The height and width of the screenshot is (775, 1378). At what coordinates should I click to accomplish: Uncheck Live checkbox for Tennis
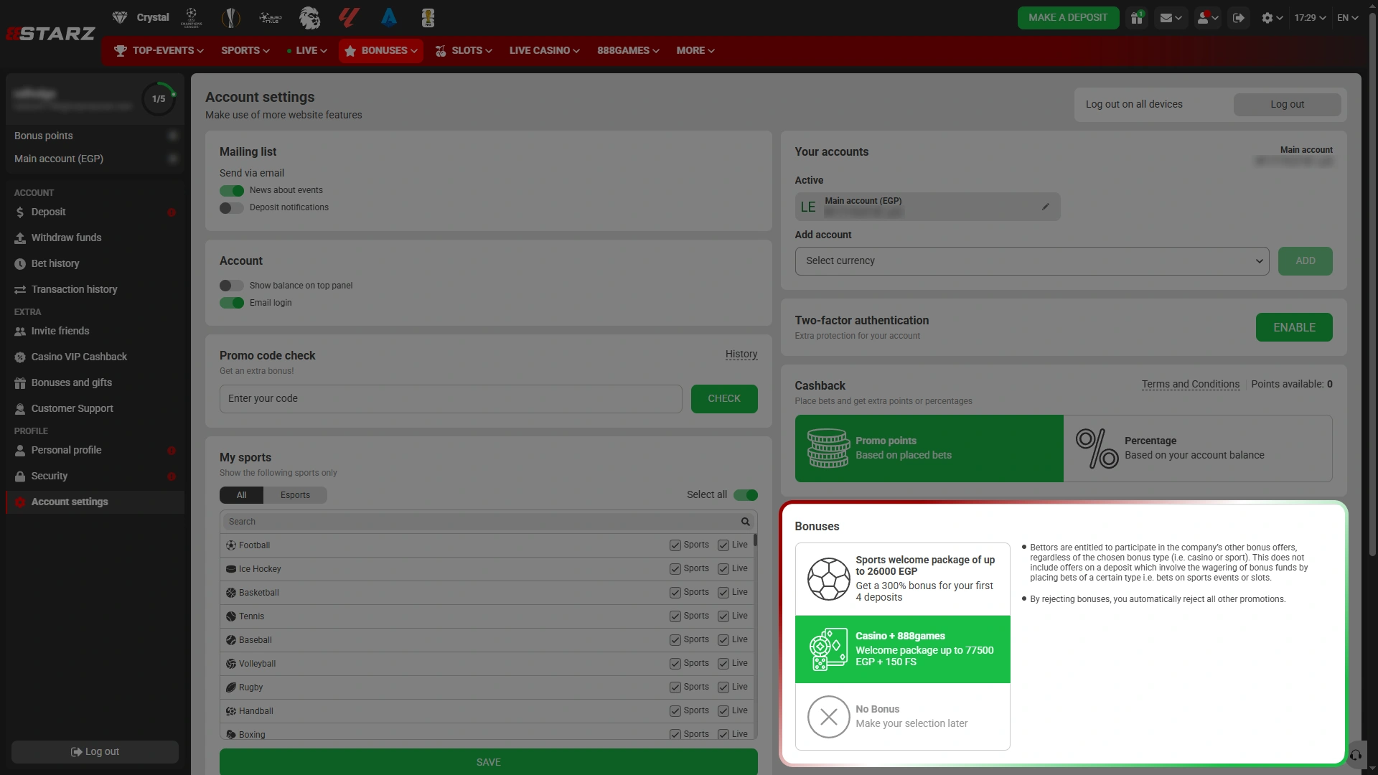click(x=723, y=616)
